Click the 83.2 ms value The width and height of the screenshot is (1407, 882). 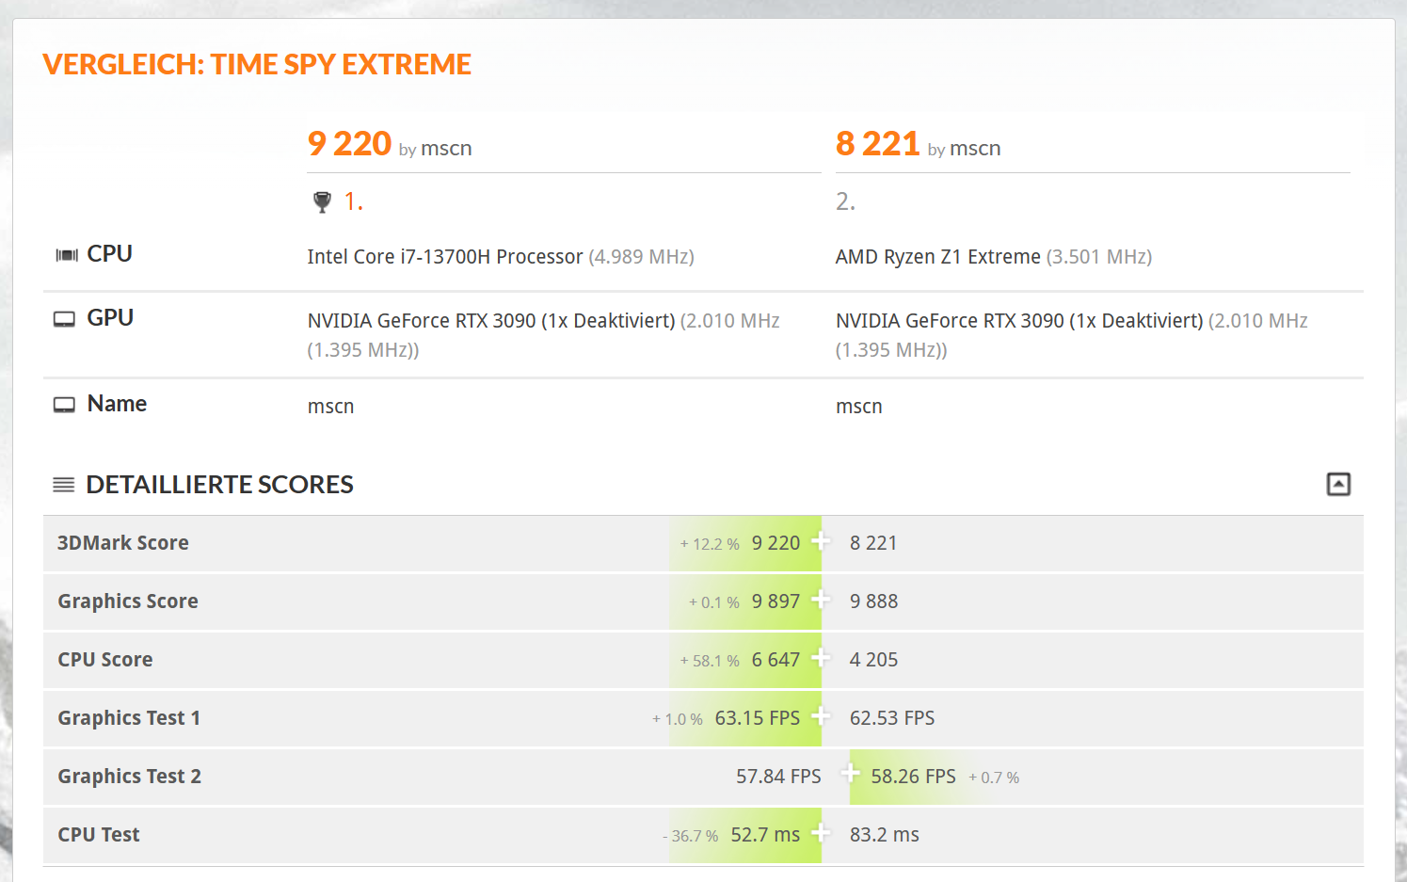(885, 835)
